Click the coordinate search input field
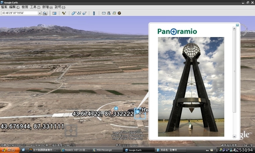The height and width of the screenshot is (153, 255). [x=20, y=13]
